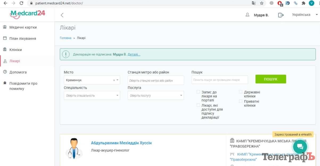
Task: Click the doctor surname search field
Action: coord(219,80)
